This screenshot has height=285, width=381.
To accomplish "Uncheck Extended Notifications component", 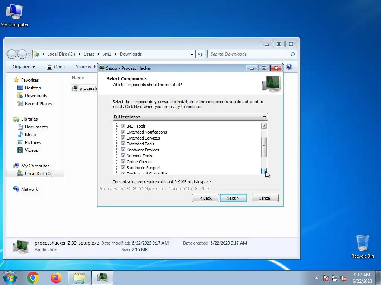I will 123,132.
